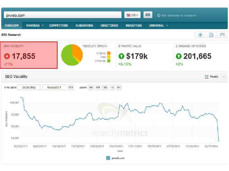Click the -71% change value

tap(8, 64)
